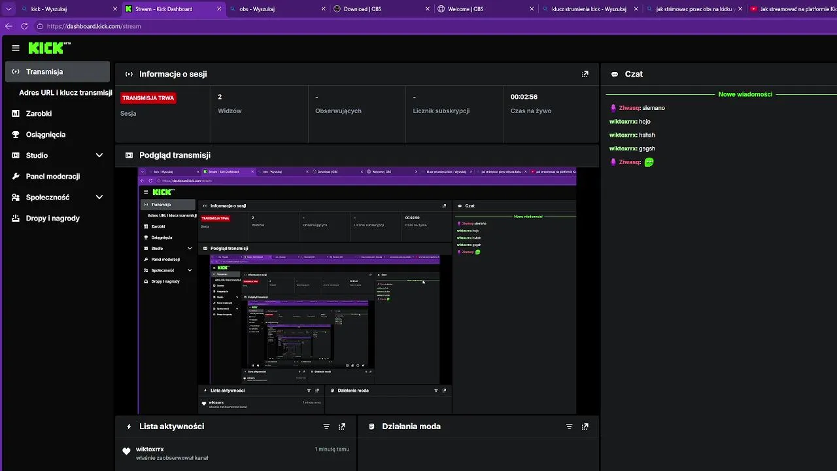Open the browser tab list dropdown
The width and height of the screenshot is (837, 471).
coord(9,9)
